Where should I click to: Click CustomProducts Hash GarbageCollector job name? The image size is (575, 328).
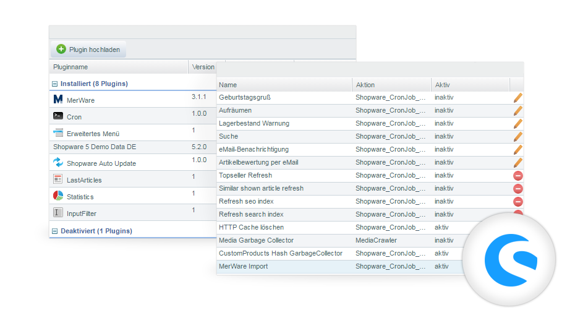click(281, 253)
